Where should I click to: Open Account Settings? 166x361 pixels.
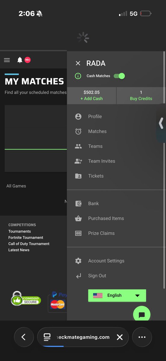click(106, 261)
